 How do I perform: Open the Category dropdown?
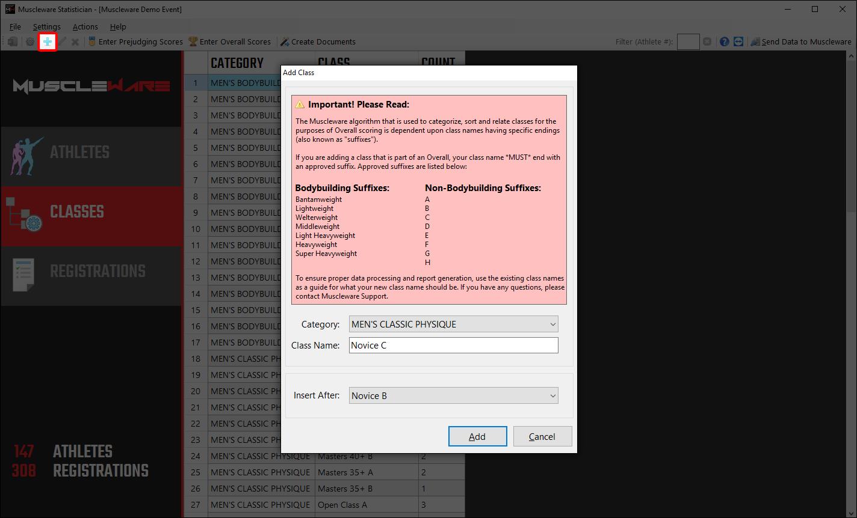coord(453,325)
